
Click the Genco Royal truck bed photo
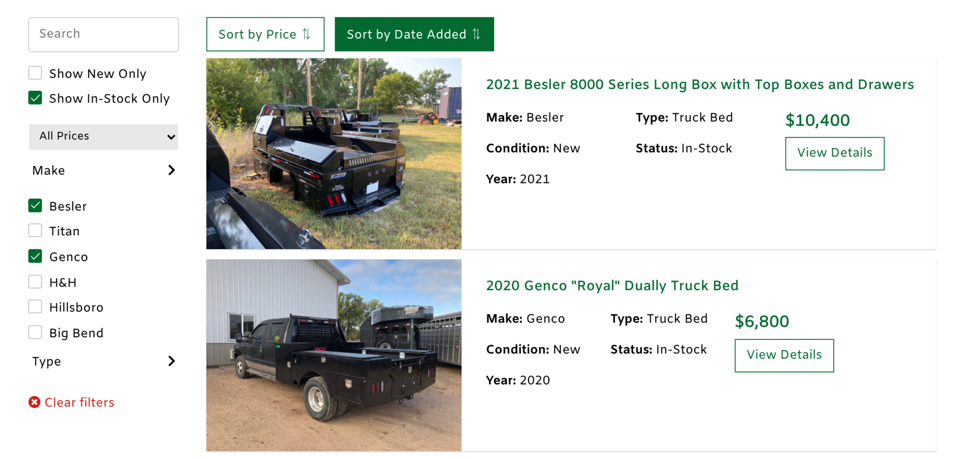pyautogui.click(x=334, y=355)
